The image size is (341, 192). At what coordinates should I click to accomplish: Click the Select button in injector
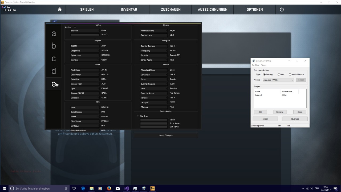pyautogui.click(x=301, y=80)
